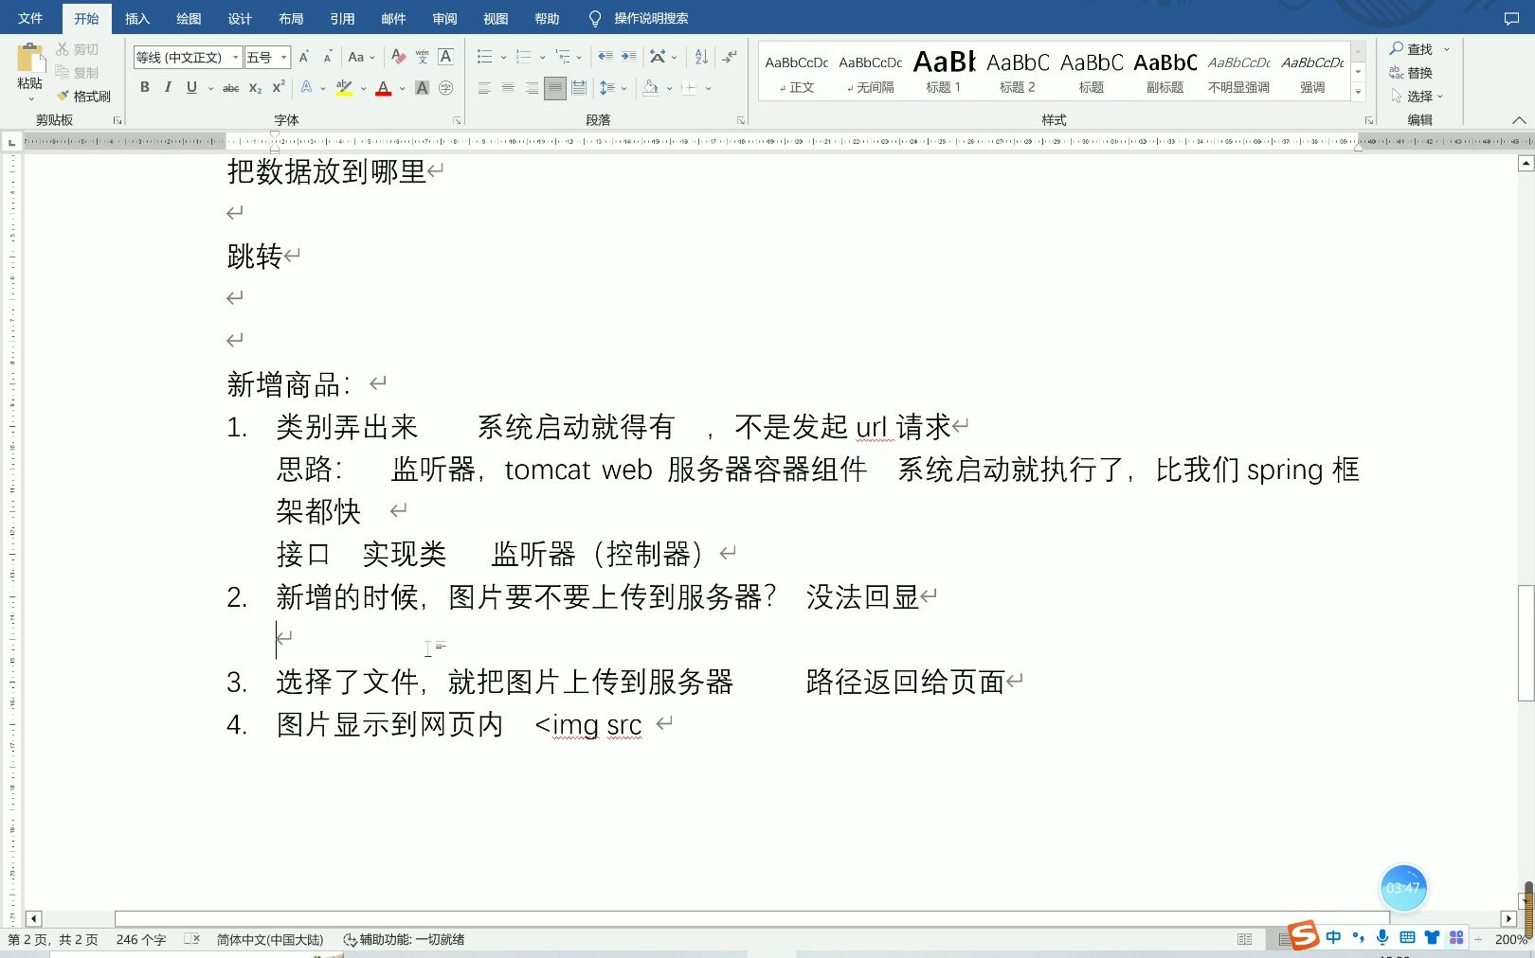This screenshot has height=958, width=1535.
Task: Click the 替换 button
Action: (x=1411, y=73)
